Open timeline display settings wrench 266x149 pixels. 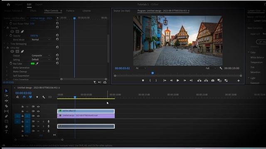[43, 97]
